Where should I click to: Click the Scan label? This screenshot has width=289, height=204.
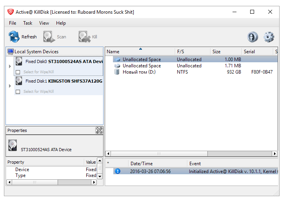[x=62, y=37]
